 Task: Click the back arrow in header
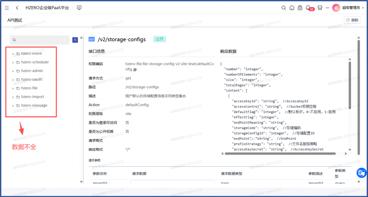coord(17,8)
